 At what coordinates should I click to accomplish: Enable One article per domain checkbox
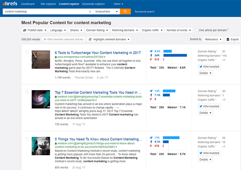coord(197,30)
